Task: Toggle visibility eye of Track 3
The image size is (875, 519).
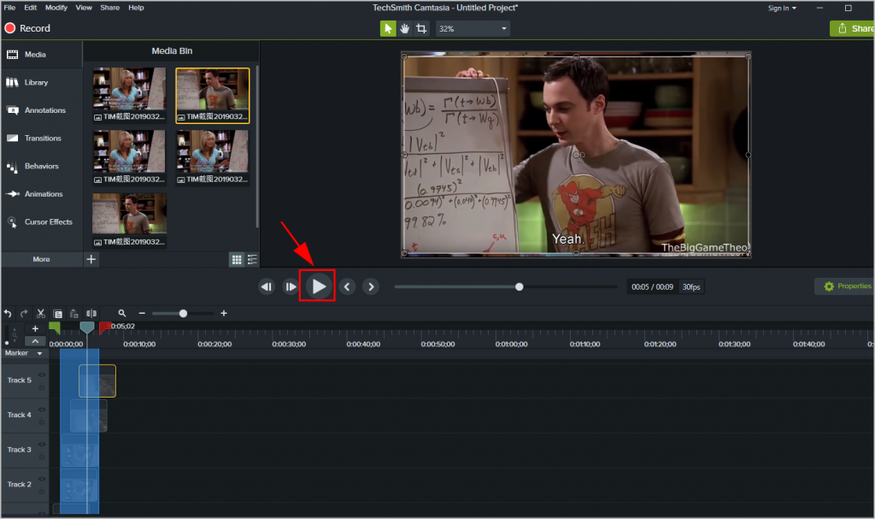Action: click(x=42, y=444)
